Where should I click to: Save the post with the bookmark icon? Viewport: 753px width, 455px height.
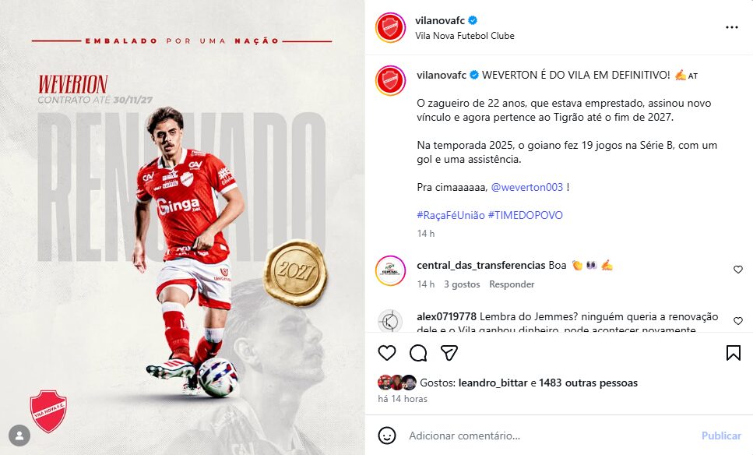(734, 353)
